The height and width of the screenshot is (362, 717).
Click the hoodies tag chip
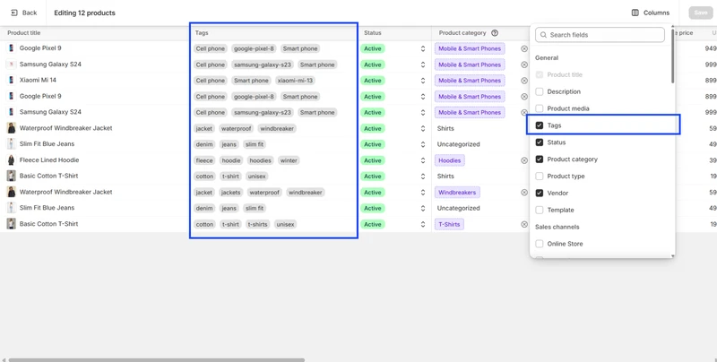261,160
